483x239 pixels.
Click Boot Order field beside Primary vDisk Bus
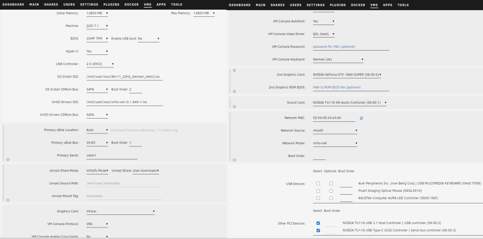pos(136,143)
